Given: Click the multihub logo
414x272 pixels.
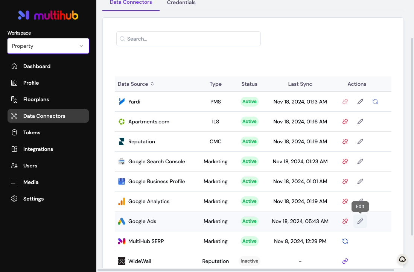Looking at the screenshot, I should (x=48, y=15).
